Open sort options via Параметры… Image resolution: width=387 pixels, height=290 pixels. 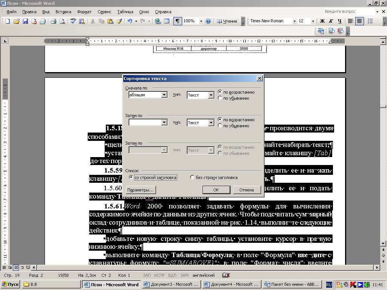coord(141,190)
